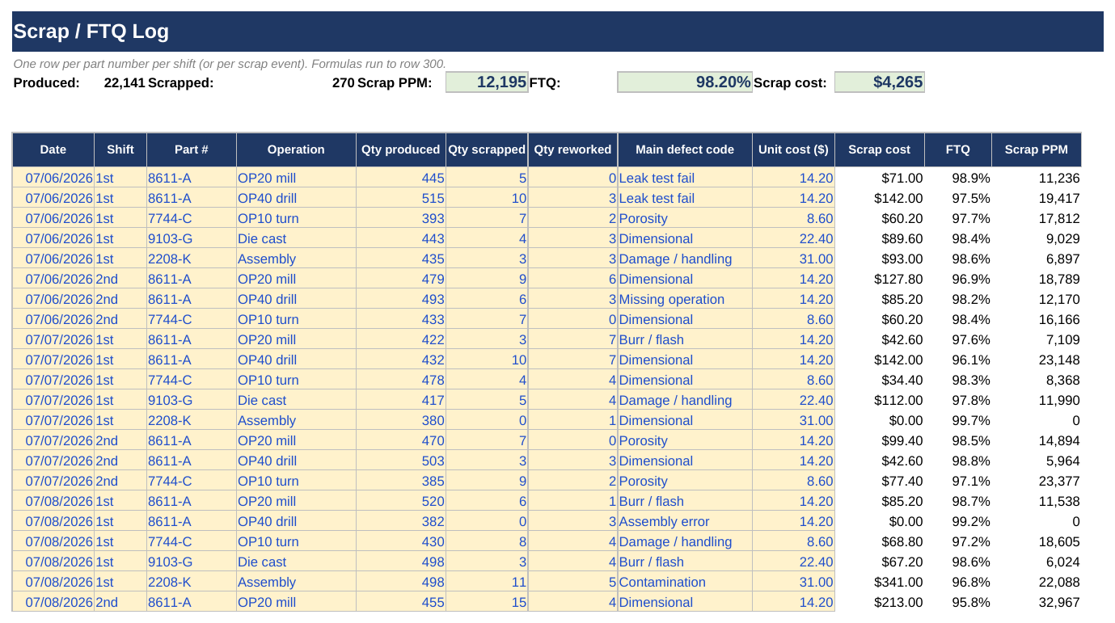Select the FTQ summary value 98.20%
The image size is (1115, 623).
coord(685,82)
